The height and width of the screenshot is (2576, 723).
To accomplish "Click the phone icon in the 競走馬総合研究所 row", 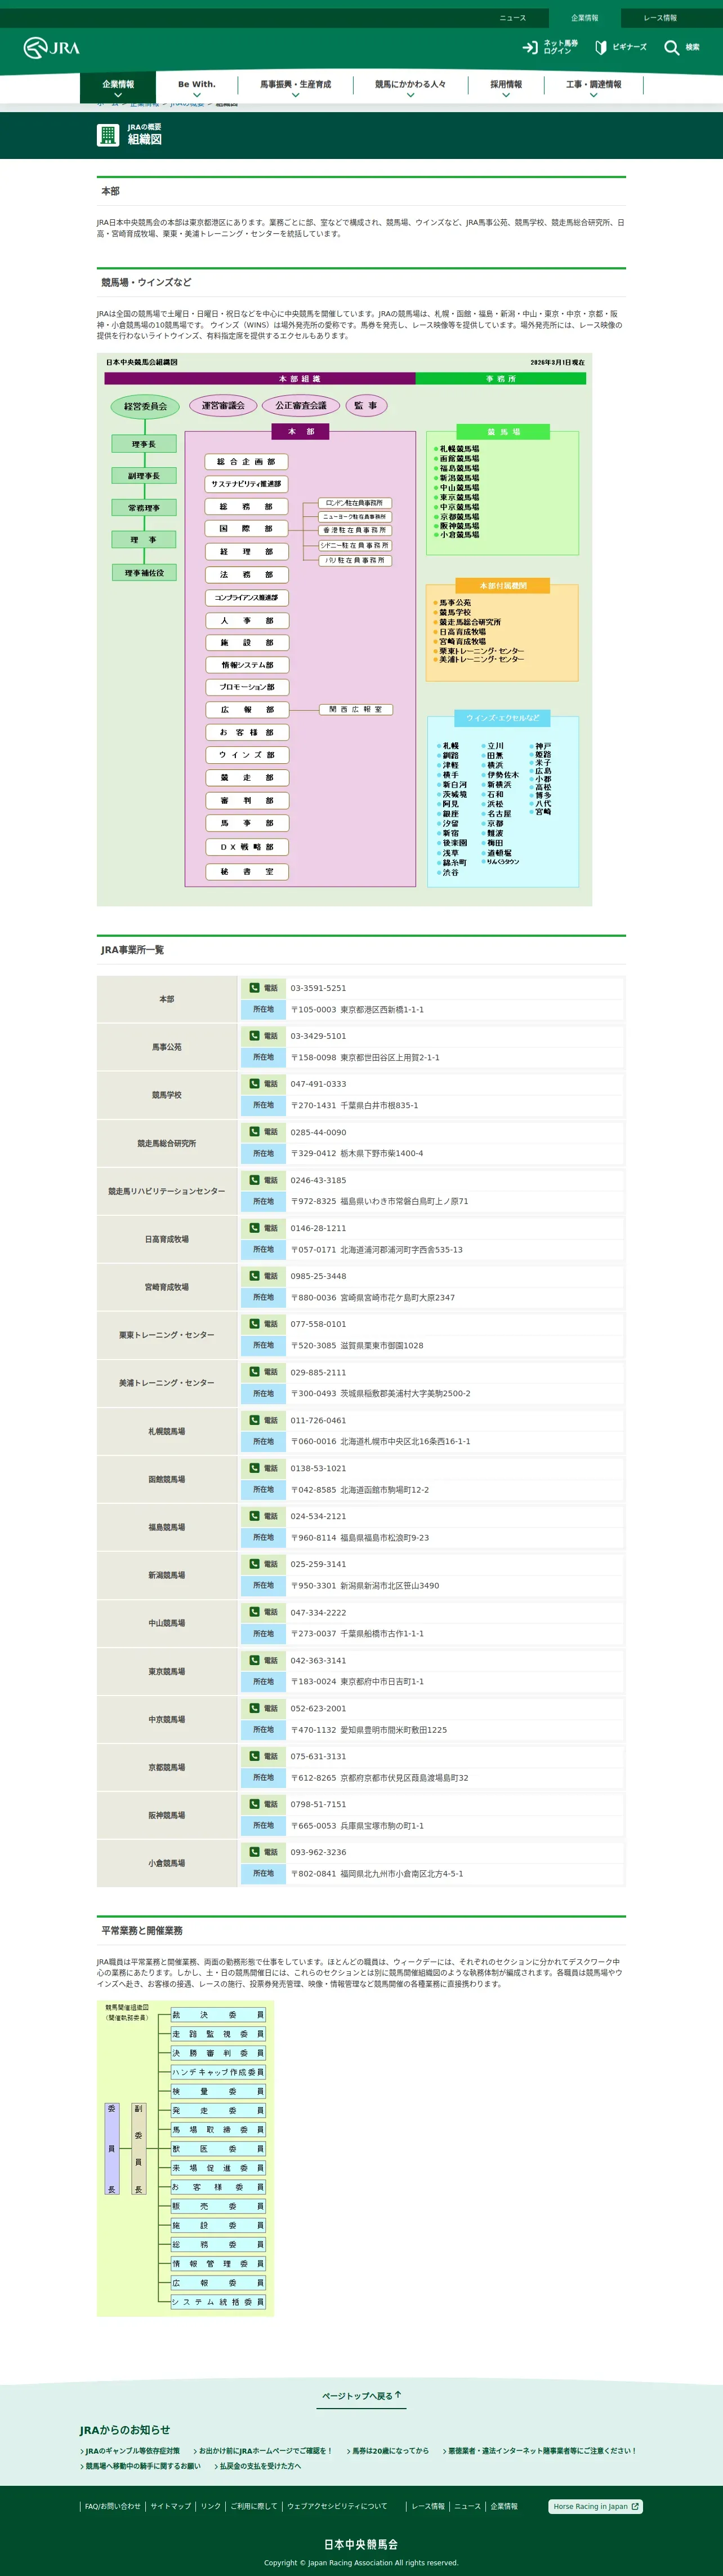I will click(x=255, y=1132).
